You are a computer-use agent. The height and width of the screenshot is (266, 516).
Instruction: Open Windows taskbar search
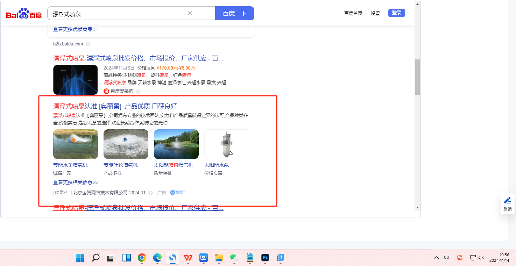[96, 258]
